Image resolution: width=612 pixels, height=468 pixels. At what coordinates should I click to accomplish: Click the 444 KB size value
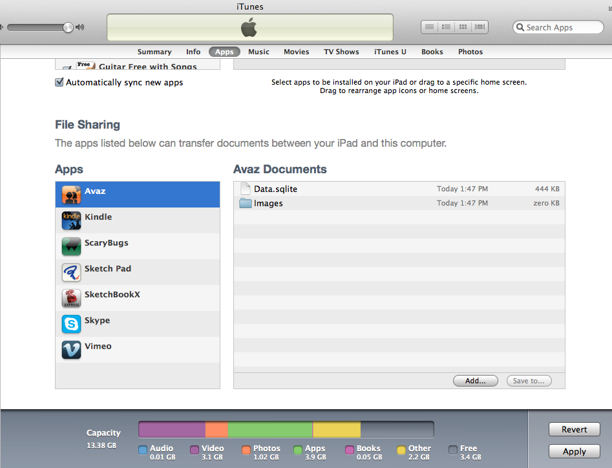click(547, 189)
